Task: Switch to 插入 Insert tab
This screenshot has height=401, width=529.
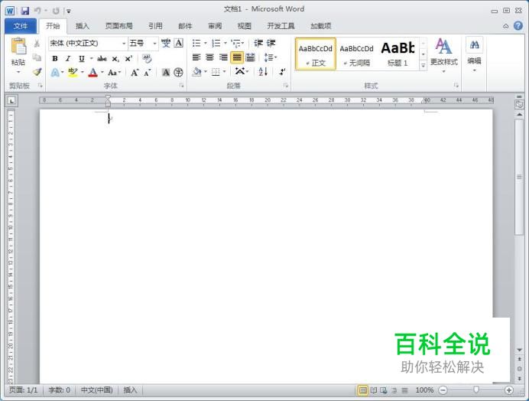Action: [82, 26]
